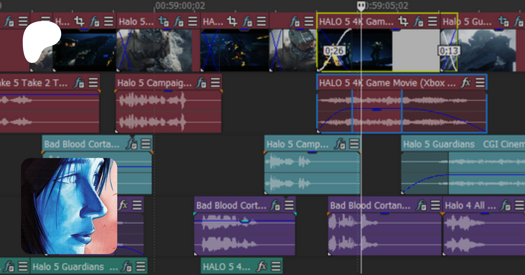Open Event FX on teal Halo 5 Camp... clip
The image size is (525, 275).
click(340, 144)
